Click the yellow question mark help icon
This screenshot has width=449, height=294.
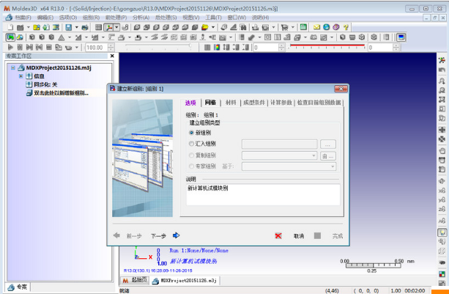[x=346, y=27]
